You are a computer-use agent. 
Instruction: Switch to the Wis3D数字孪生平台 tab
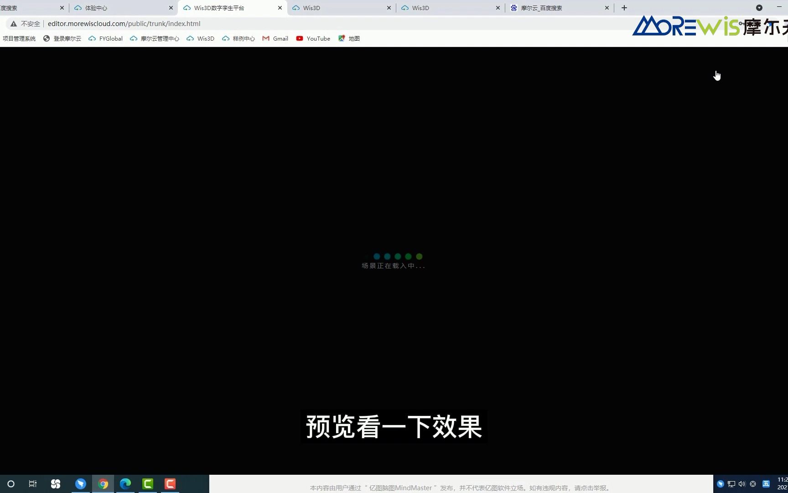233,8
